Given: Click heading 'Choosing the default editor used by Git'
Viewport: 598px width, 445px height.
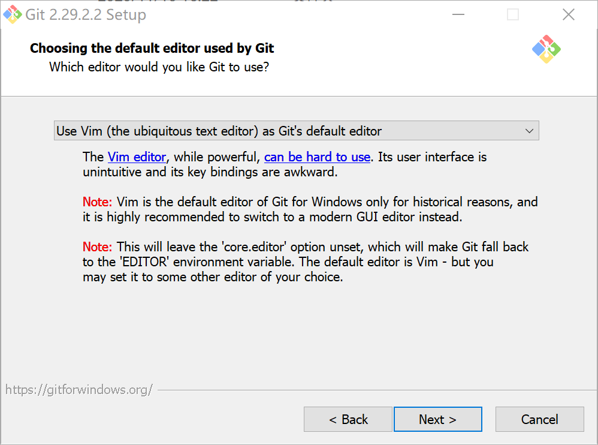Looking at the screenshot, I should [x=152, y=48].
